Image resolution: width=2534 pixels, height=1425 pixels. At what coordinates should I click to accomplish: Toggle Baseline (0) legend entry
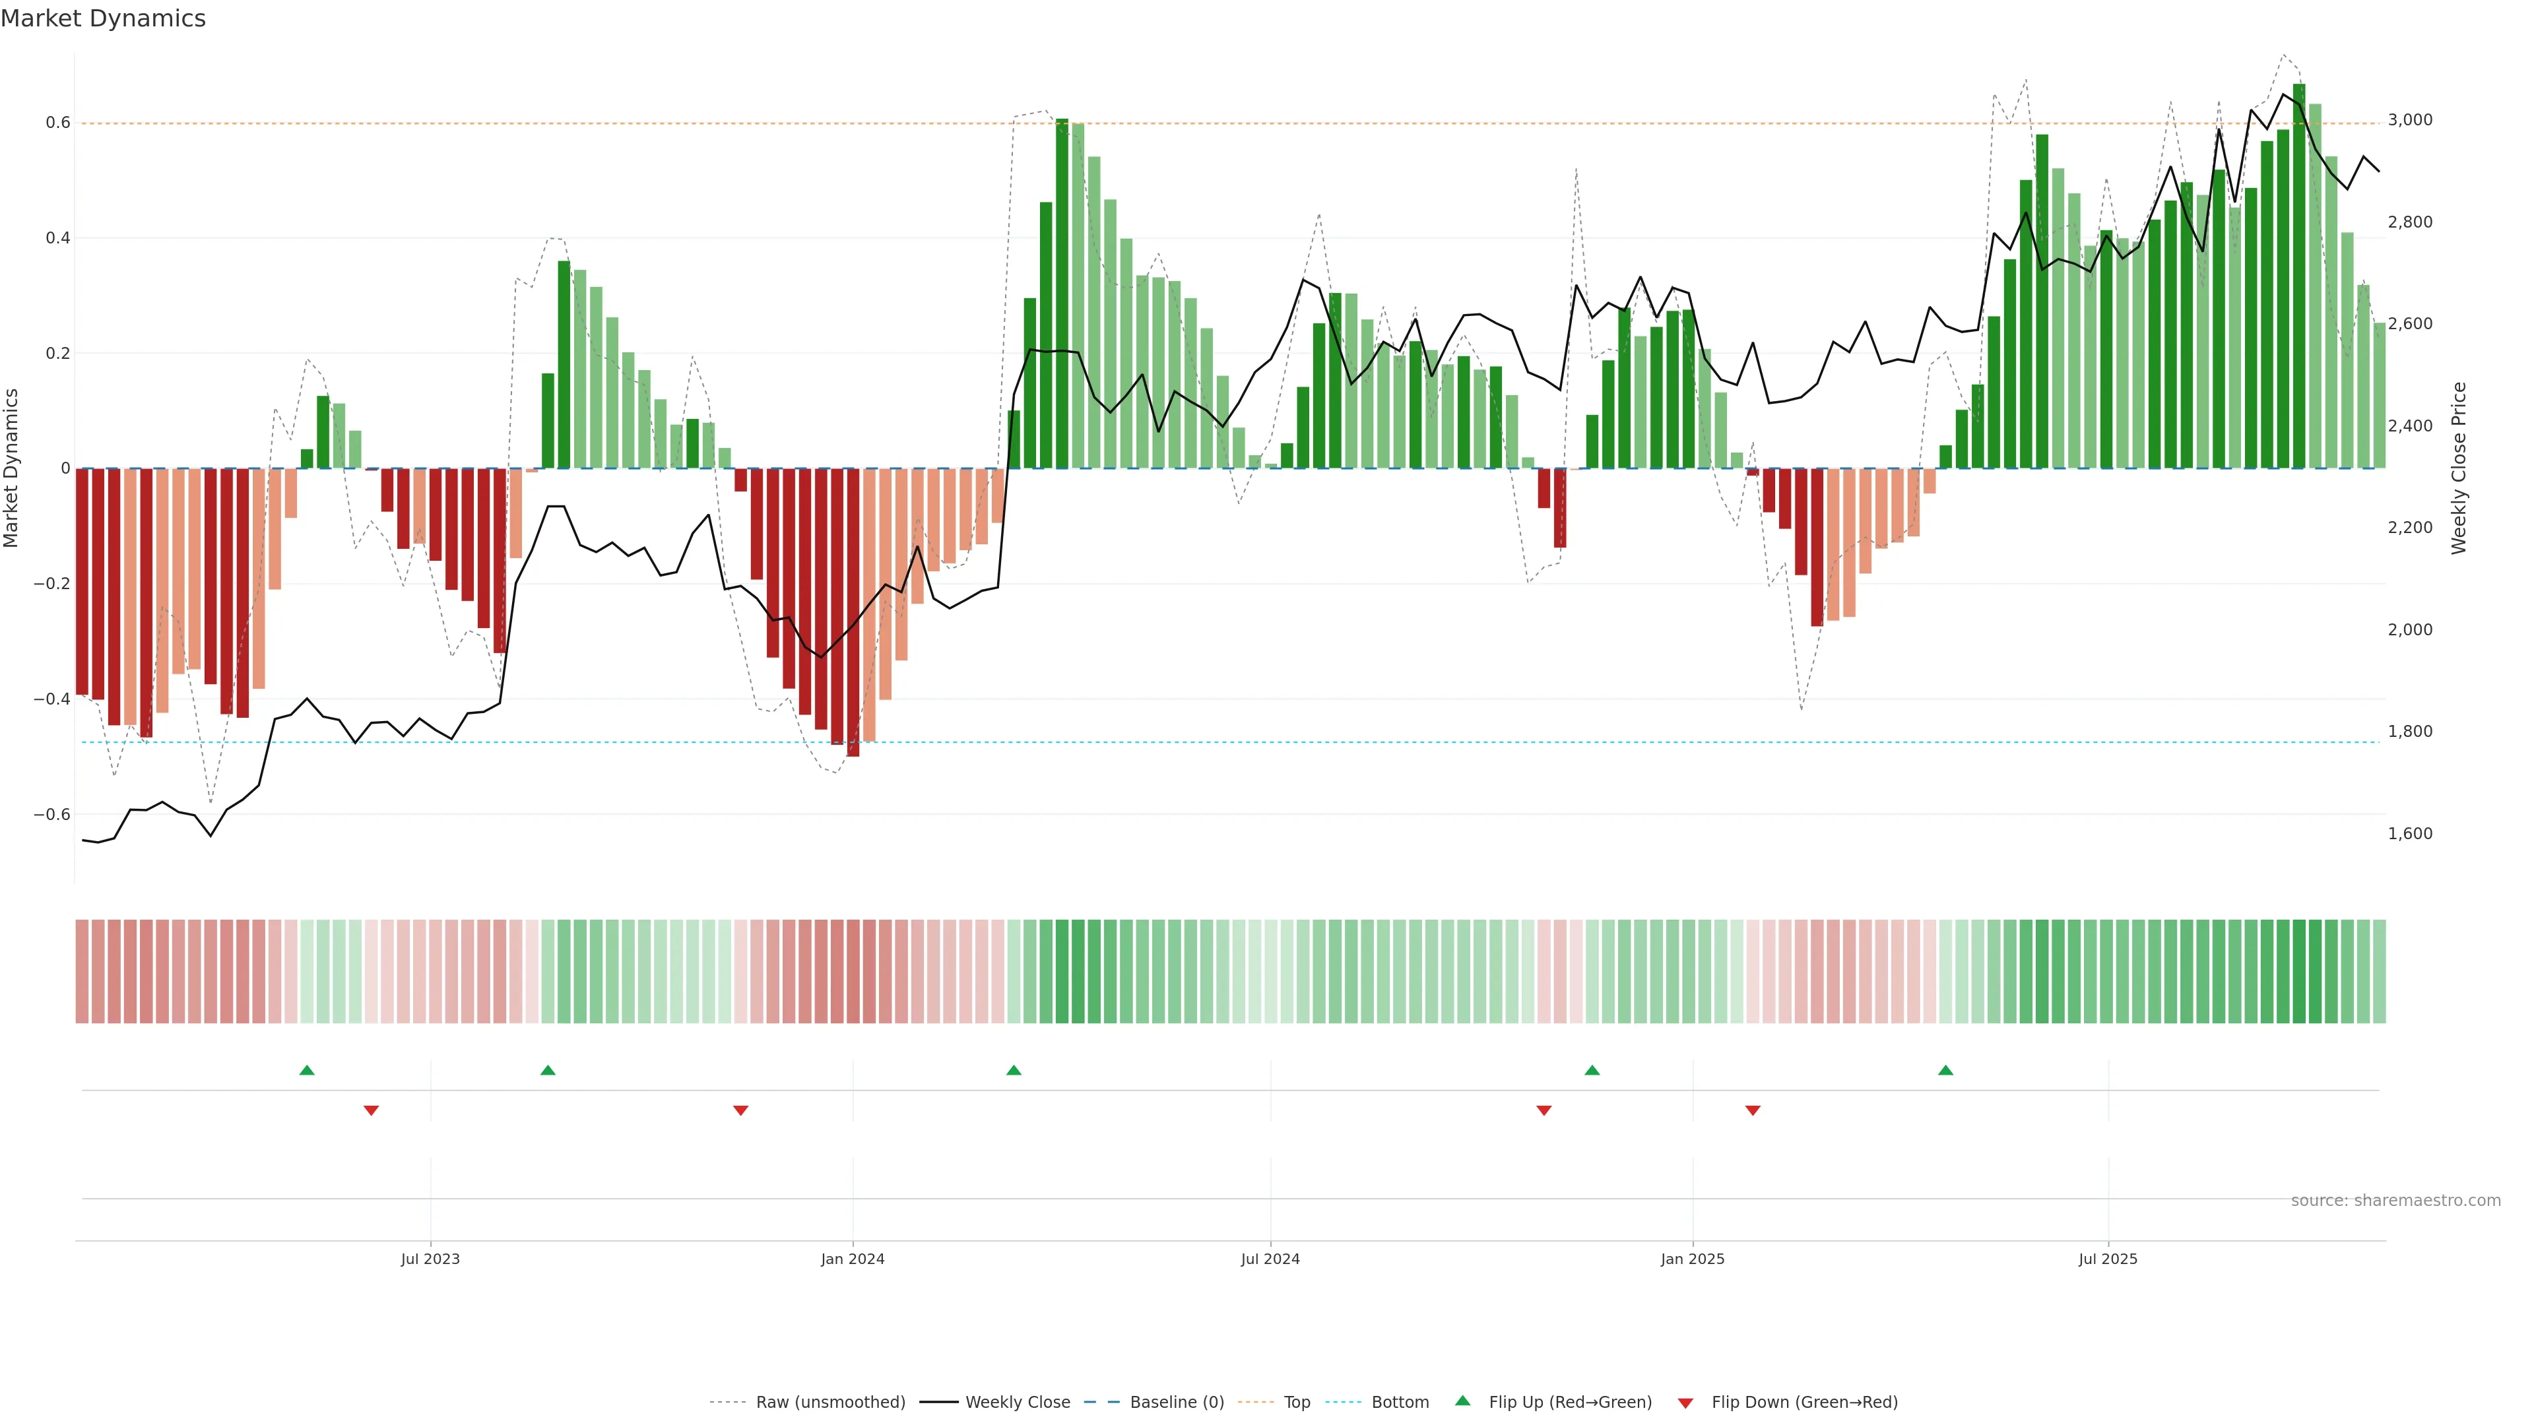[x=1177, y=1403]
